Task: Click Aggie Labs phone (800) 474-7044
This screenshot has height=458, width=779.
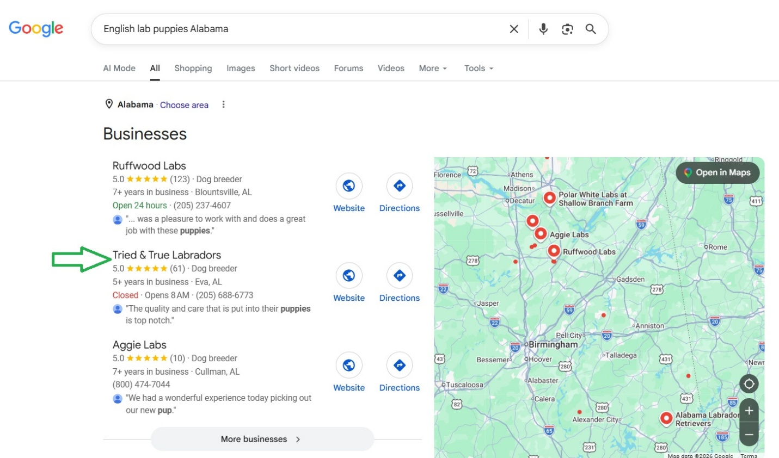Action: point(142,384)
